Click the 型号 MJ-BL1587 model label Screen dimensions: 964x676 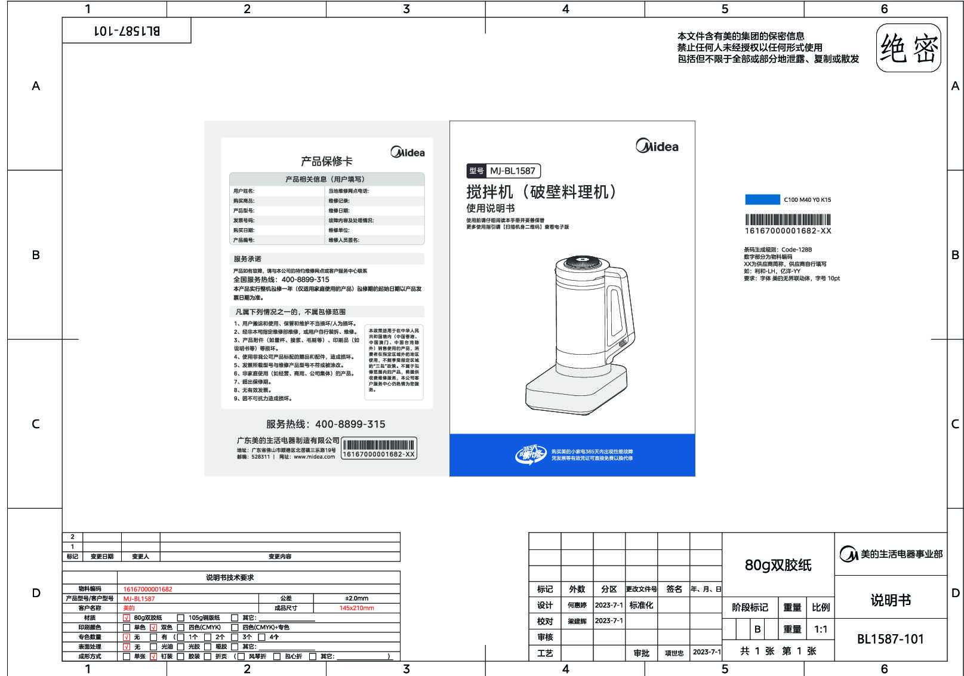coord(503,171)
